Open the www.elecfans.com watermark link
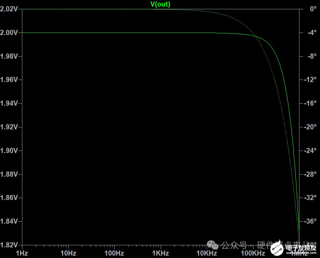 301,253
